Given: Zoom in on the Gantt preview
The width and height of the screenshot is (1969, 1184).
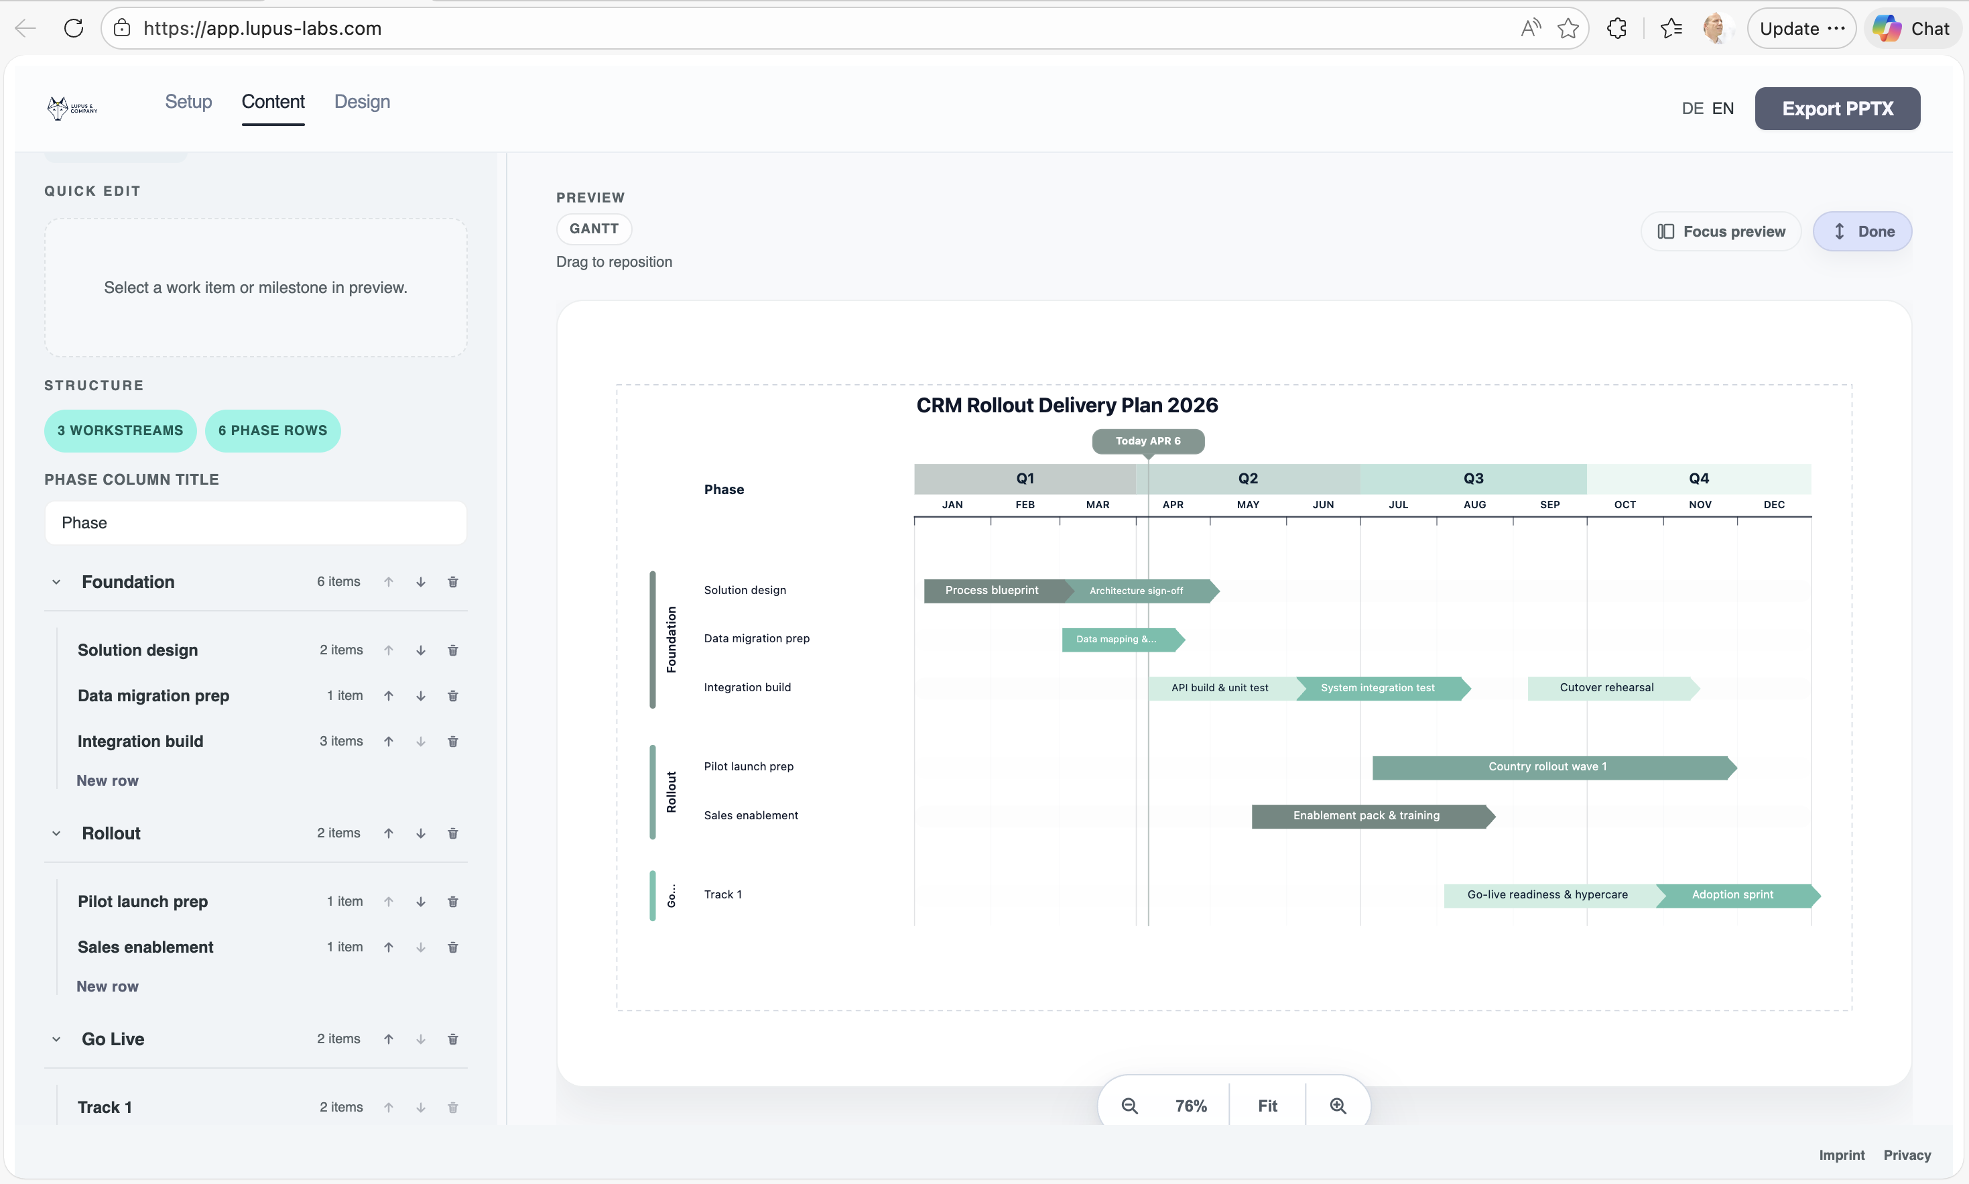Looking at the screenshot, I should [1338, 1106].
